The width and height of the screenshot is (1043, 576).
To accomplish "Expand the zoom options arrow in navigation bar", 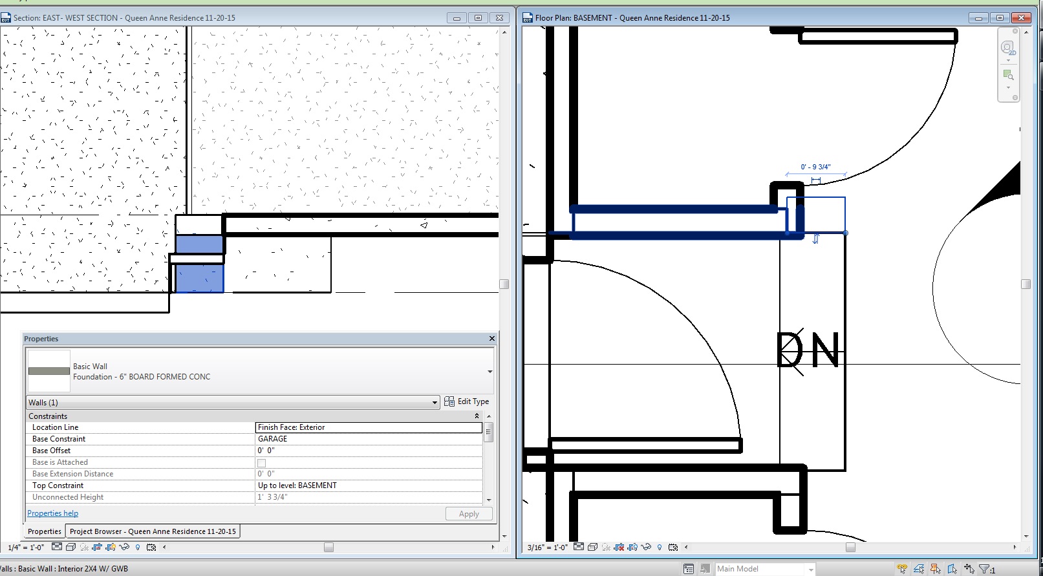I will tap(1008, 88).
